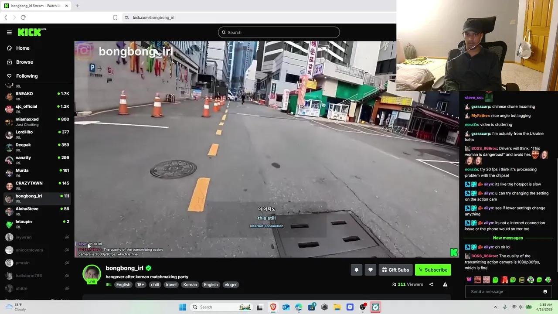Open the hamburger sidebar menu
The height and width of the screenshot is (314, 558).
point(9,32)
